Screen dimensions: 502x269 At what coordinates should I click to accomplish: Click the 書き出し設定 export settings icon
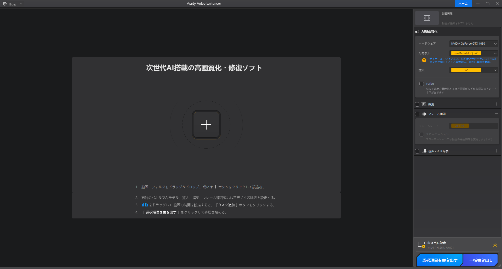(x=421, y=245)
